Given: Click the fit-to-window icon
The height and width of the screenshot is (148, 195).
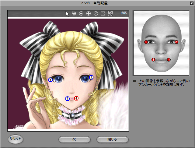Looking at the screenshot, I should tap(103, 13).
